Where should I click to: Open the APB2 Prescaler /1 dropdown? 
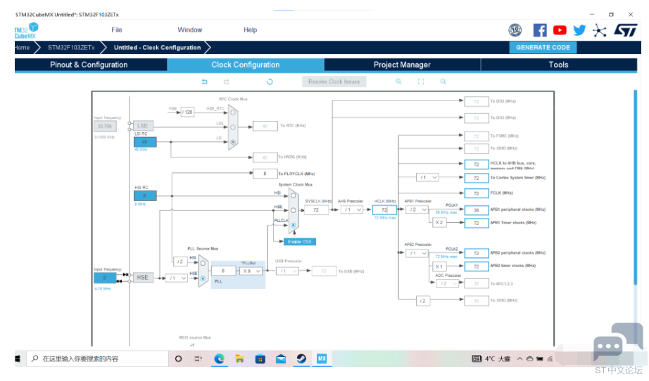(417, 253)
